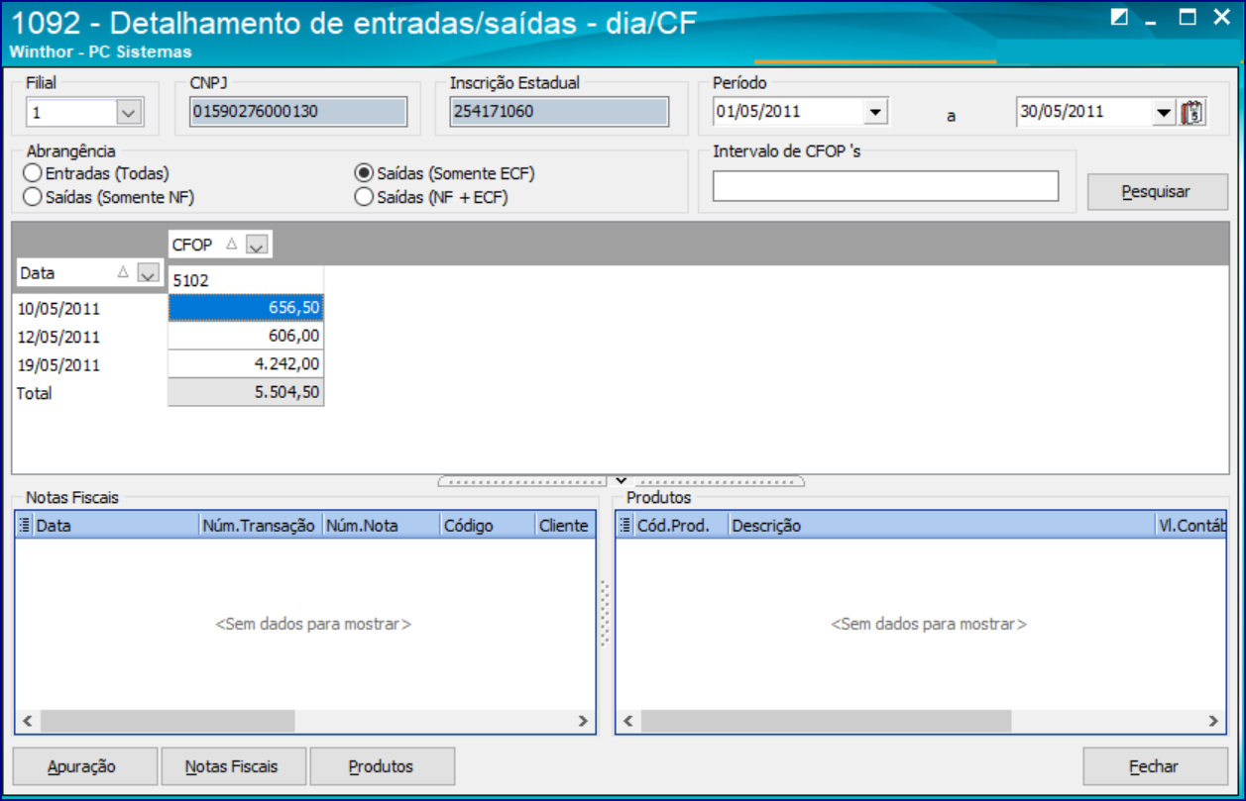
Task: Click Notas Fiscais scrollbar right arrow
Action: click(x=584, y=721)
